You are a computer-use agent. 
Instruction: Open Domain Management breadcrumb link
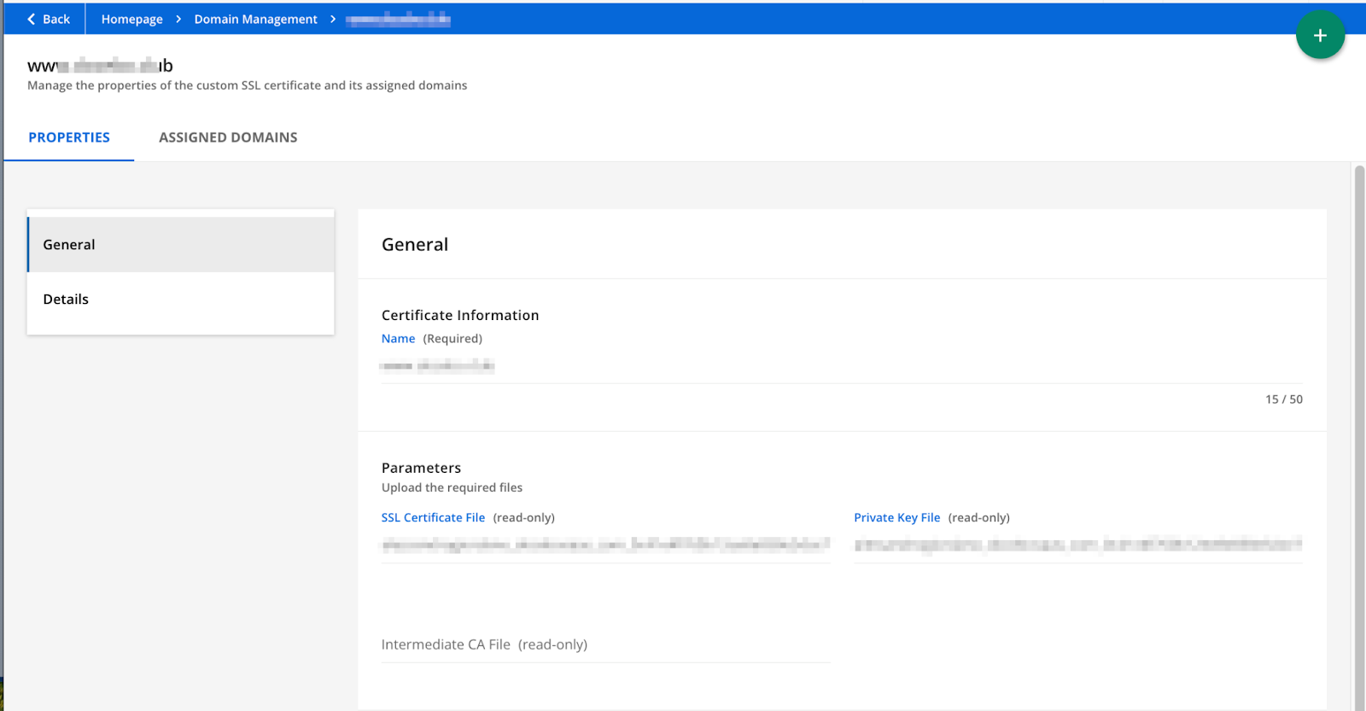pos(255,19)
